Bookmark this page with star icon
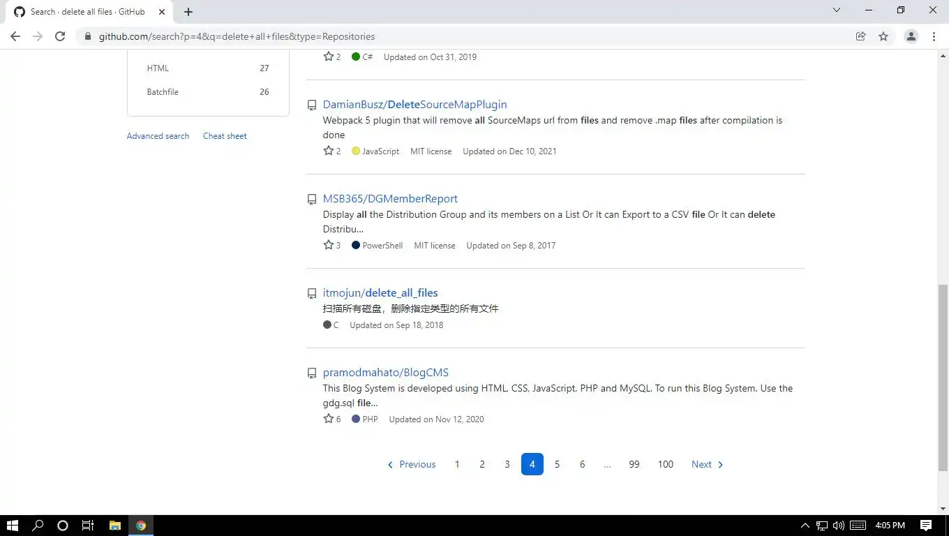Viewport: 949px width, 536px height. tap(883, 36)
